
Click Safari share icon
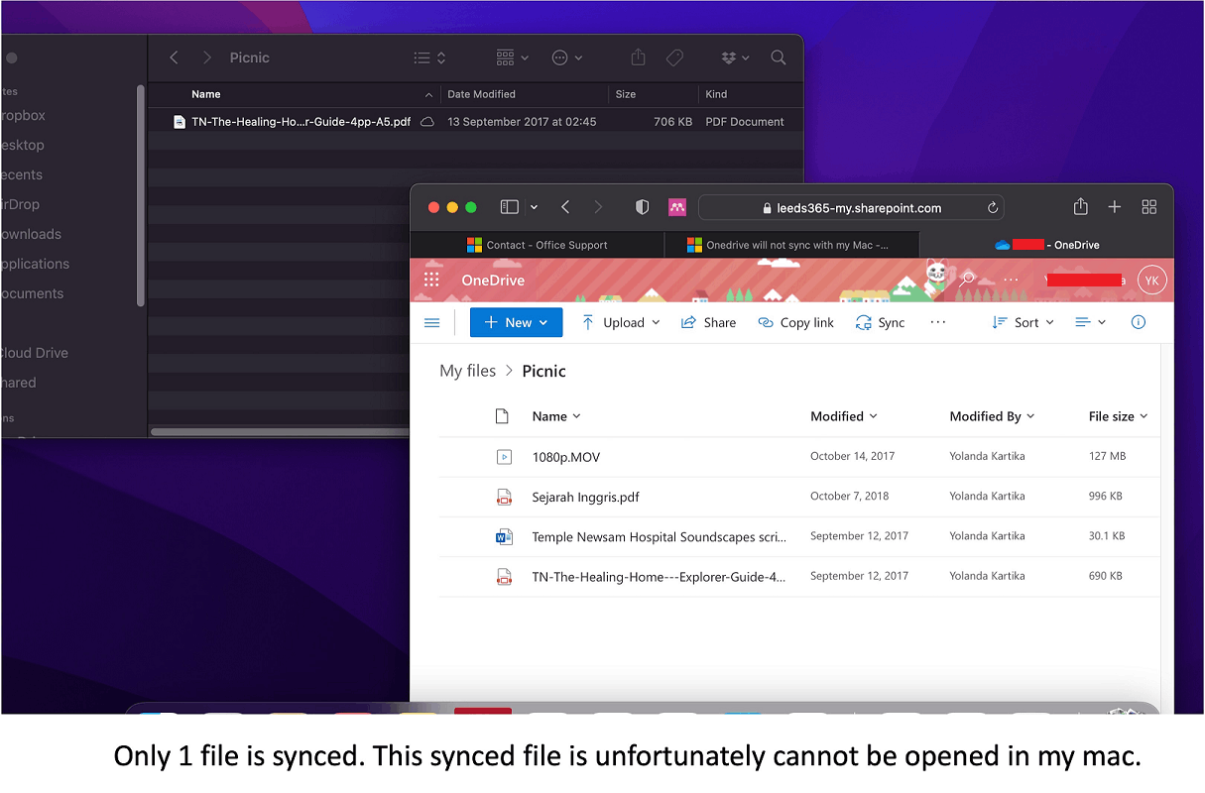(x=1081, y=206)
